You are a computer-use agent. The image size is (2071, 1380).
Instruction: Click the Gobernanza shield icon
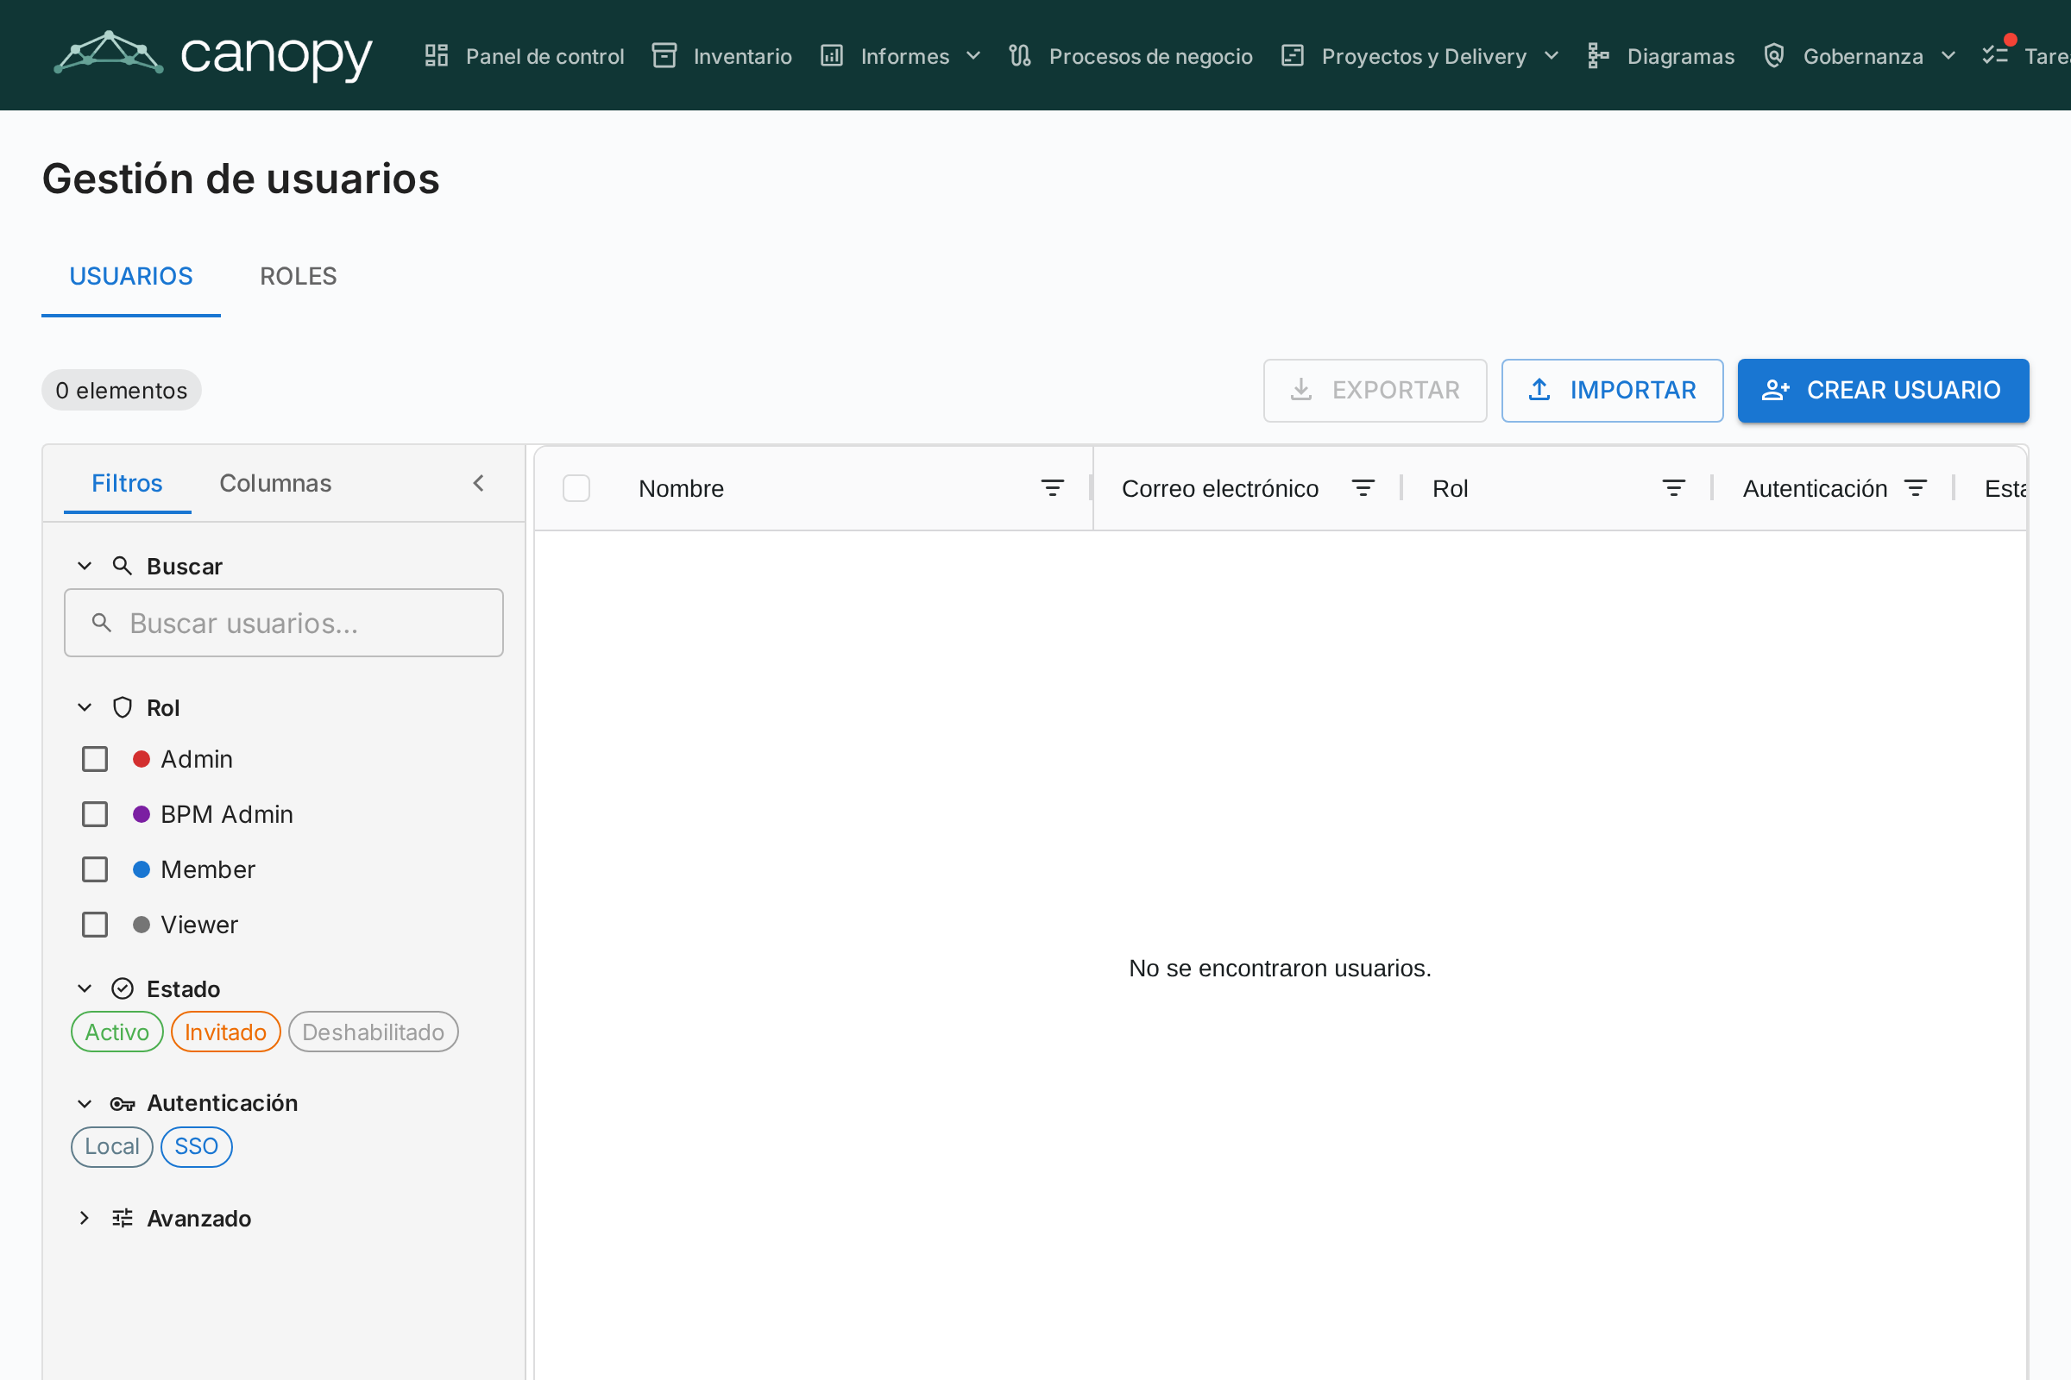point(1774,55)
